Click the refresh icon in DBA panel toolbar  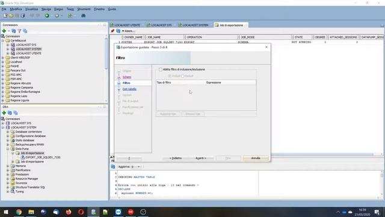(10, 113)
